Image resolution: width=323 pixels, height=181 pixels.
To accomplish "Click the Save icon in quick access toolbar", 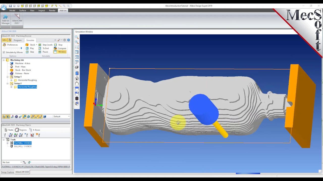I will 10,6.
